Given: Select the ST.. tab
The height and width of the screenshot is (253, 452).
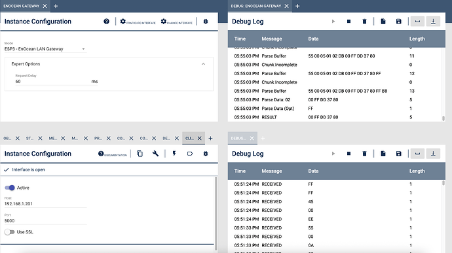Looking at the screenshot, I should click(x=29, y=139).
